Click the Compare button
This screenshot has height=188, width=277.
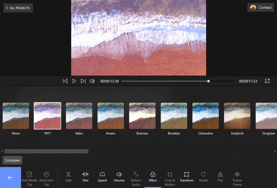12,160
